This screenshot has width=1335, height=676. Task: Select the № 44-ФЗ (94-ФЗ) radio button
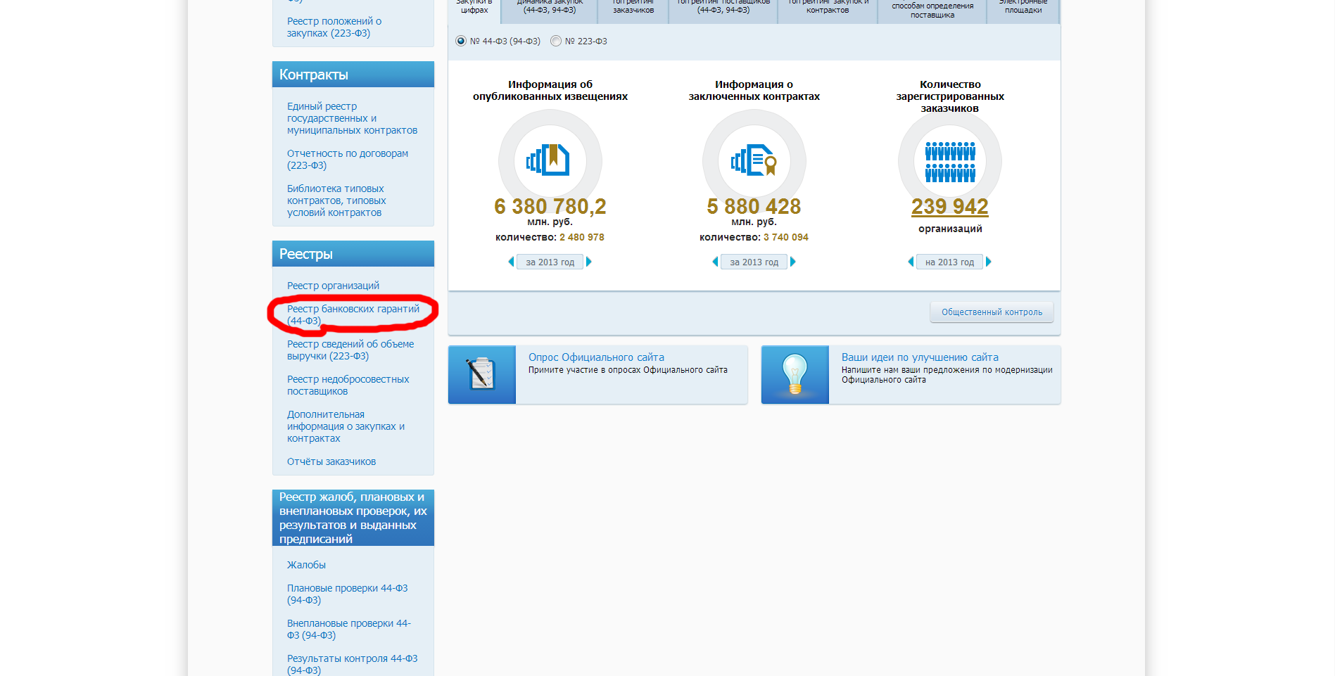[461, 41]
